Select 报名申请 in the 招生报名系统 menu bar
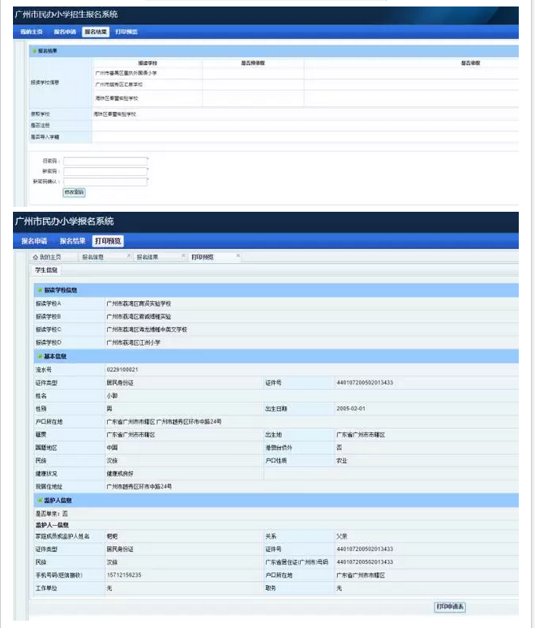Viewport: 535px width, 628px height. [x=65, y=32]
